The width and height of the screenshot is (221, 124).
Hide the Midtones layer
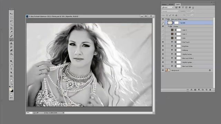(163, 50)
